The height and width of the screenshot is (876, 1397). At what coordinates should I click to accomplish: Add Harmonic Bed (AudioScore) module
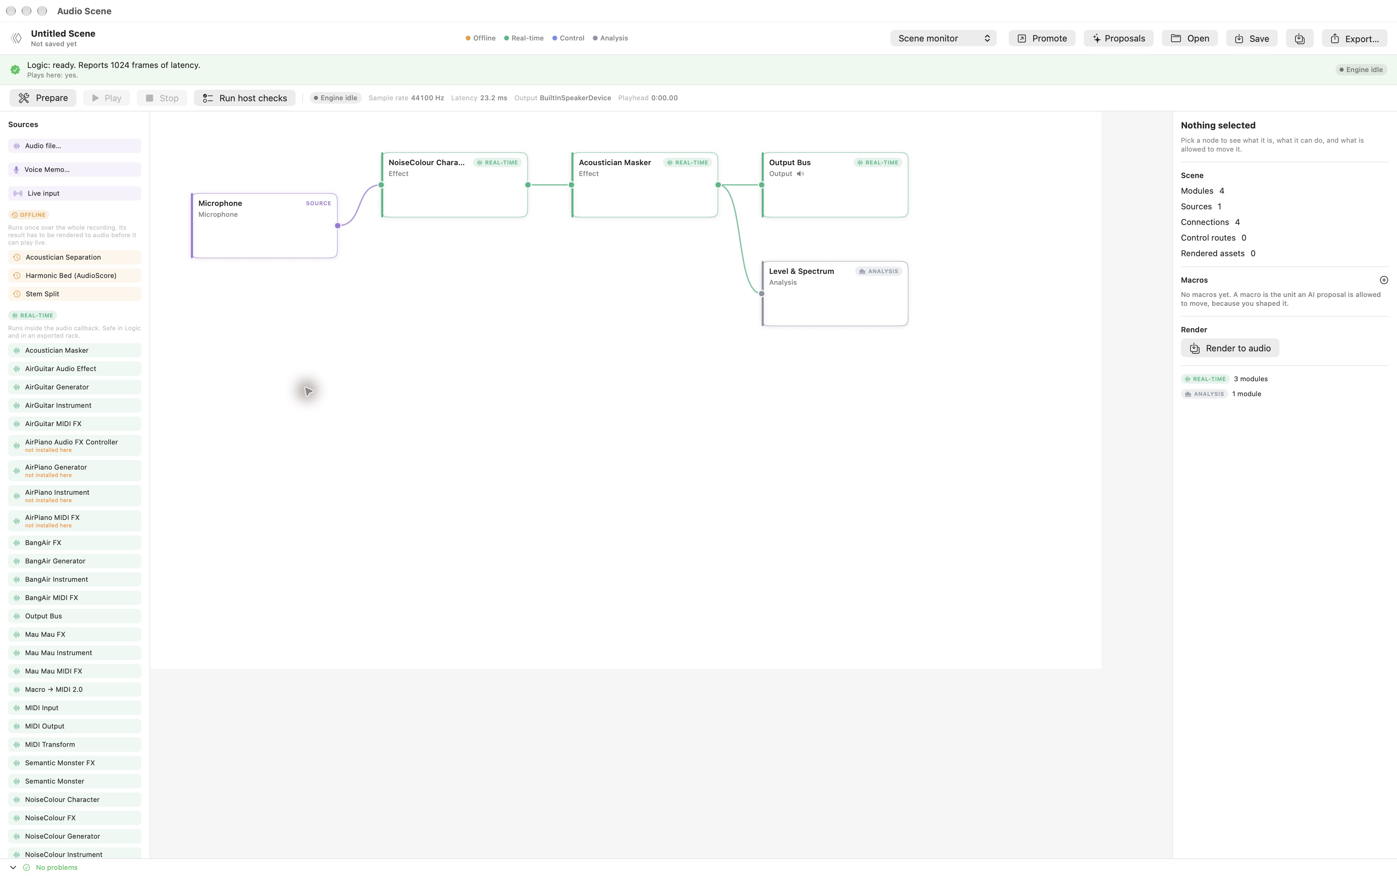(75, 276)
